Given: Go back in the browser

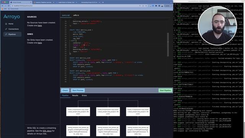Looking at the screenshot, I should 2,6.
